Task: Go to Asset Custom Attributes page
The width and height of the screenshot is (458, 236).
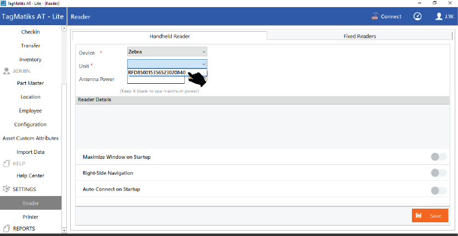Action: (30, 138)
